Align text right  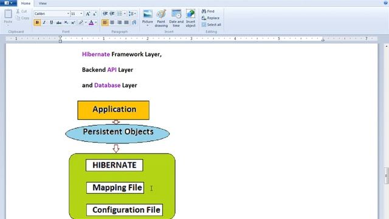coord(119,23)
